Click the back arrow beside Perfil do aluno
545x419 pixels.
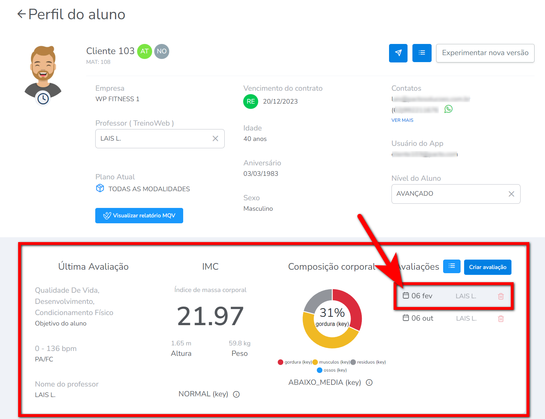(x=22, y=14)
